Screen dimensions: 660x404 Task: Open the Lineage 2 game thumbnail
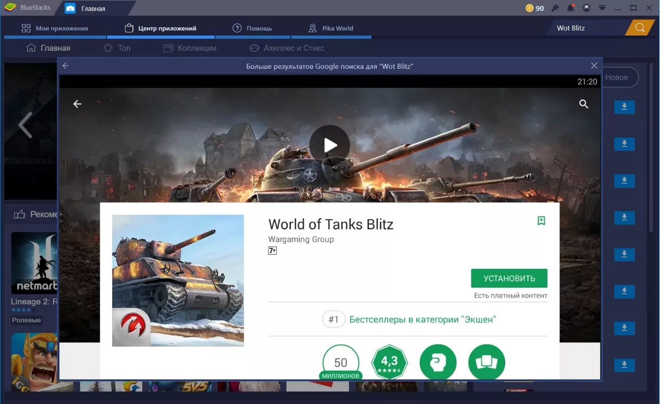coord(34,263)
